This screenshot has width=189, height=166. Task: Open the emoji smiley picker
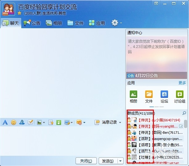pyautogui.click(x=14, y=122)
